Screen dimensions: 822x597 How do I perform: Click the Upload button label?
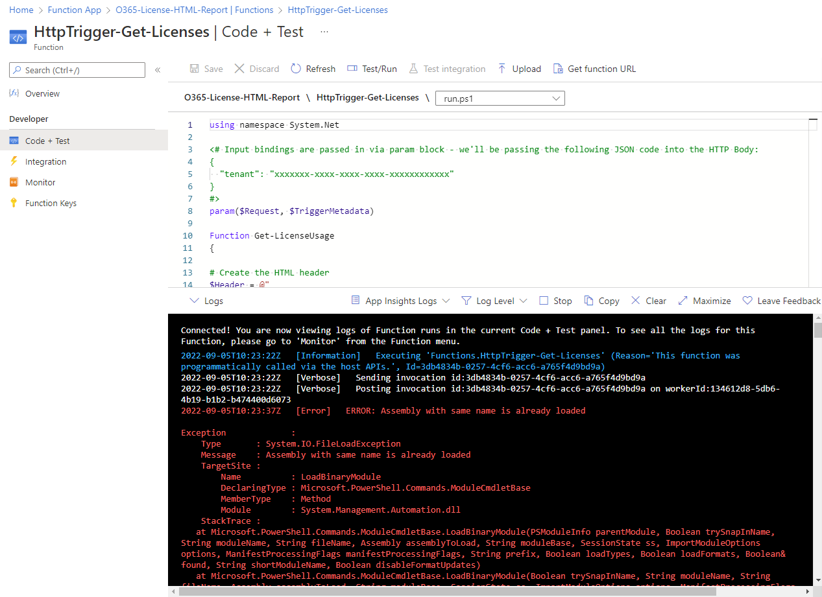[x=527, y=69]
